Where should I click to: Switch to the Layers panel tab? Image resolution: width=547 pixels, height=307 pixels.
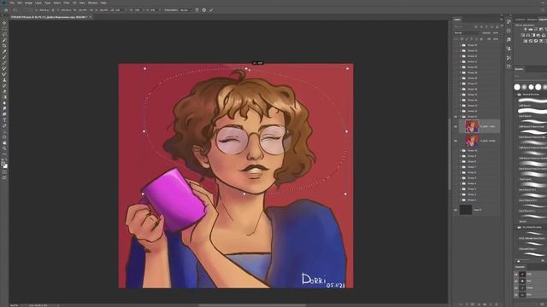[457, 20]
